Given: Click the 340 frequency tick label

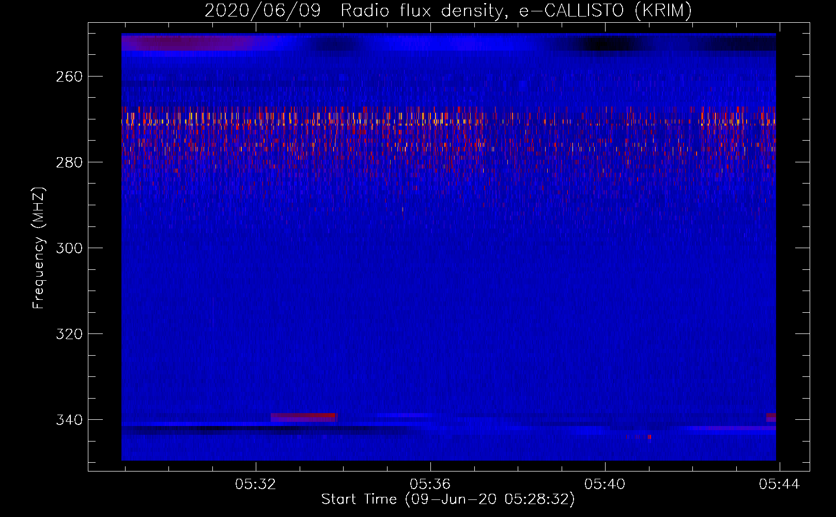Looking at the screenshot, I should coord(69,420).
